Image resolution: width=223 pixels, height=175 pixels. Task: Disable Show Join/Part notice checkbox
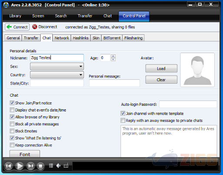pos(12,103)
